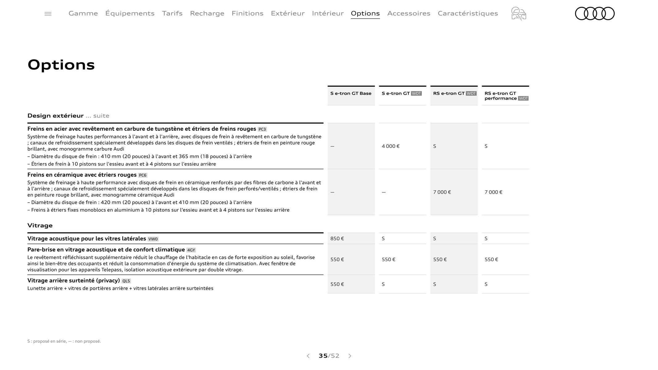Go to the next page arrow
Viewport: 658px width, 370px height.
[350, 356]
